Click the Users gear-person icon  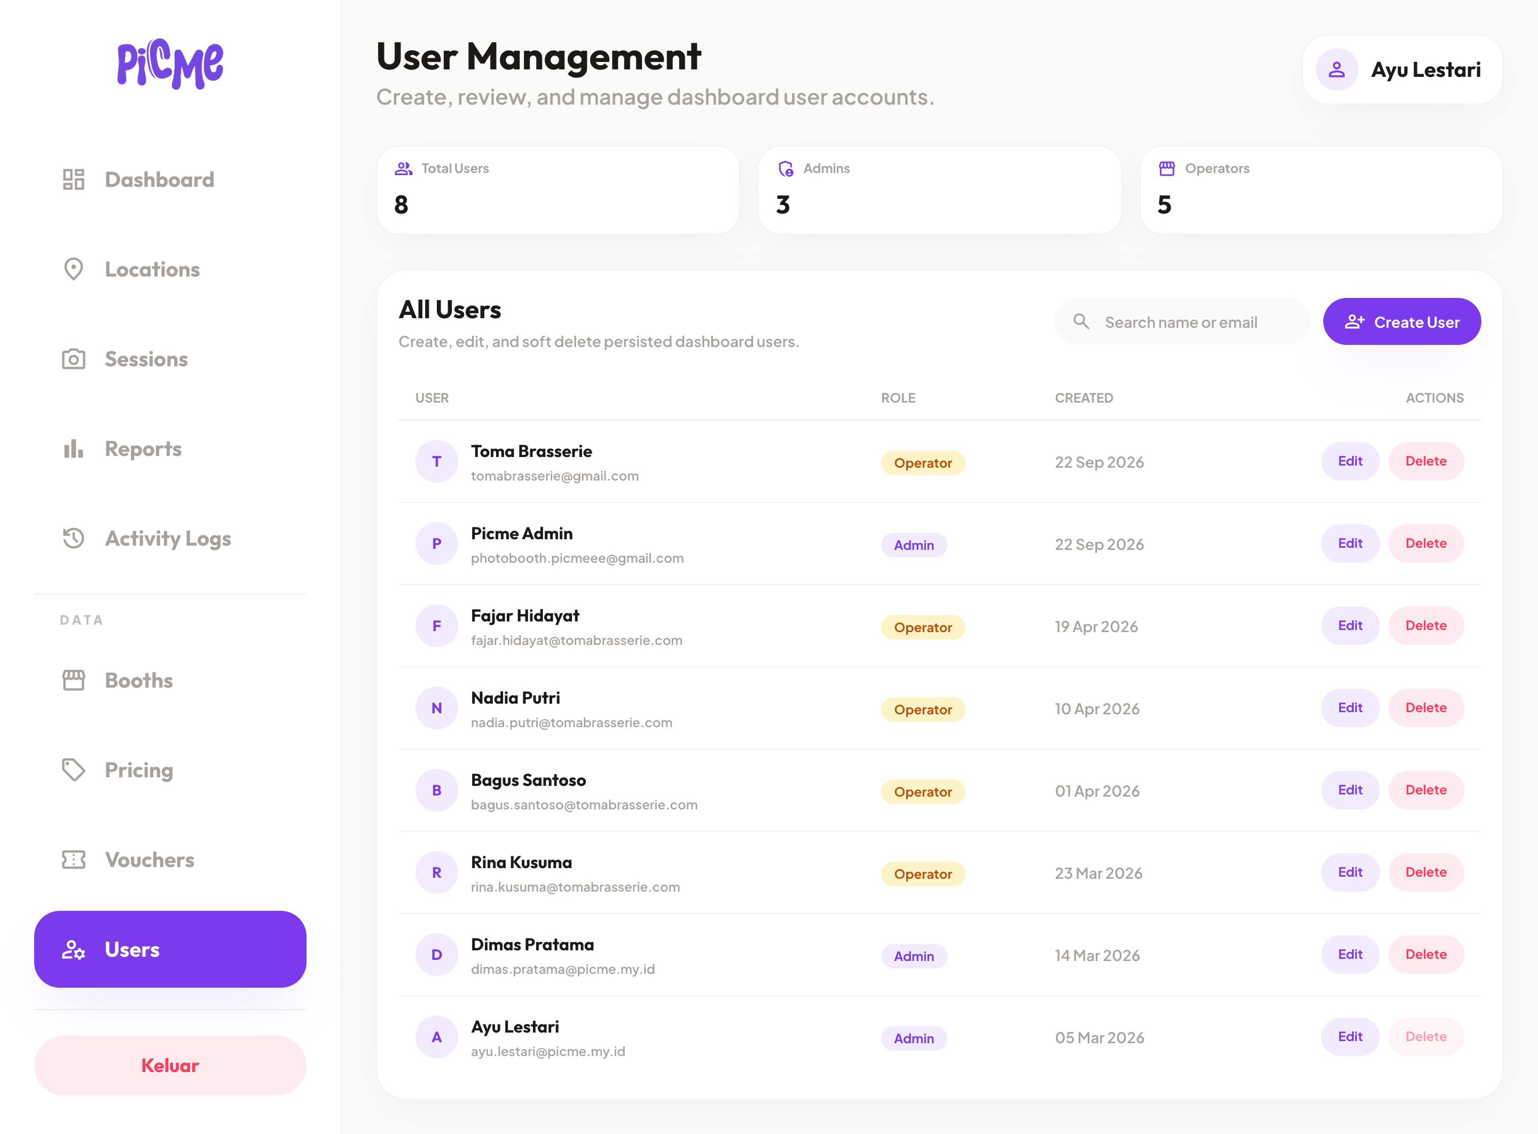coord(74,949)
